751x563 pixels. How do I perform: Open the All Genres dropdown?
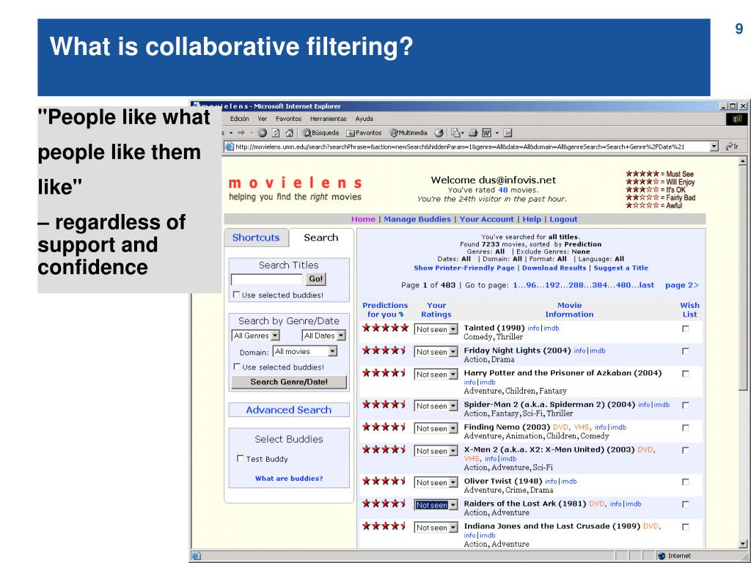point(256,336)
